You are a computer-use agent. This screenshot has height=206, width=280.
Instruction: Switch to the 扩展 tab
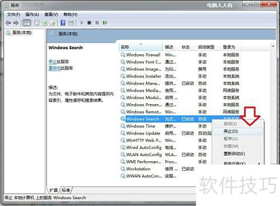(54, 190)
